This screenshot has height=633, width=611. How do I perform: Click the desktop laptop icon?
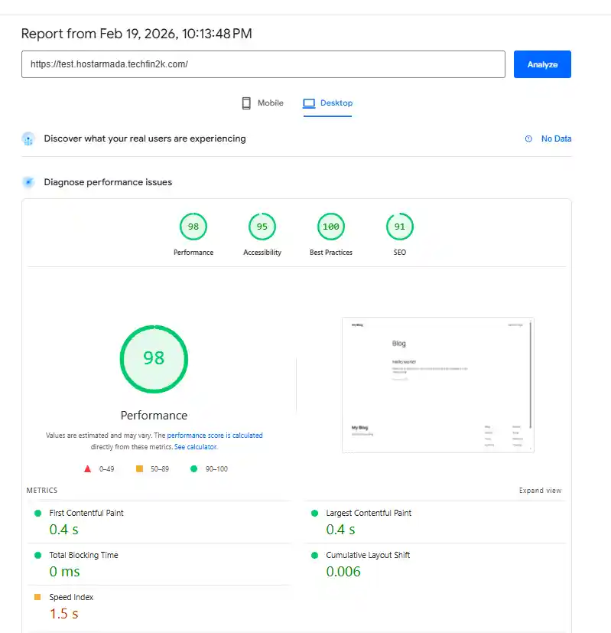pos(309,103)
